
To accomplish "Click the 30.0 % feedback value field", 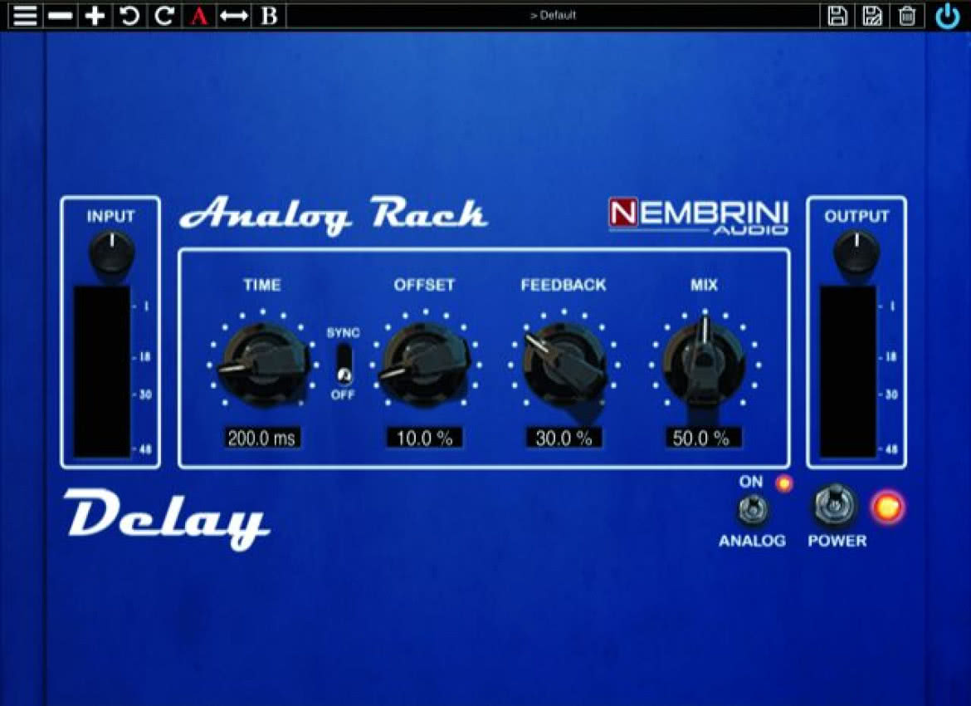I will (x=564, y=439).
